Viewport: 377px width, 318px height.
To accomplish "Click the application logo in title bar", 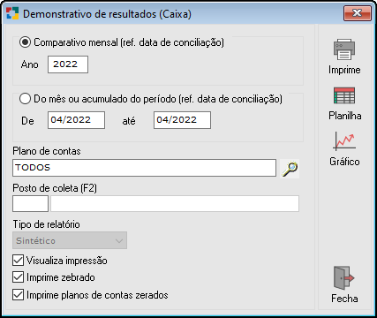I will tap(12, 13).
